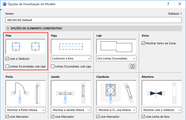Uncheck the Pilar 'com o Símbolo' checkbox

[7, 59]
